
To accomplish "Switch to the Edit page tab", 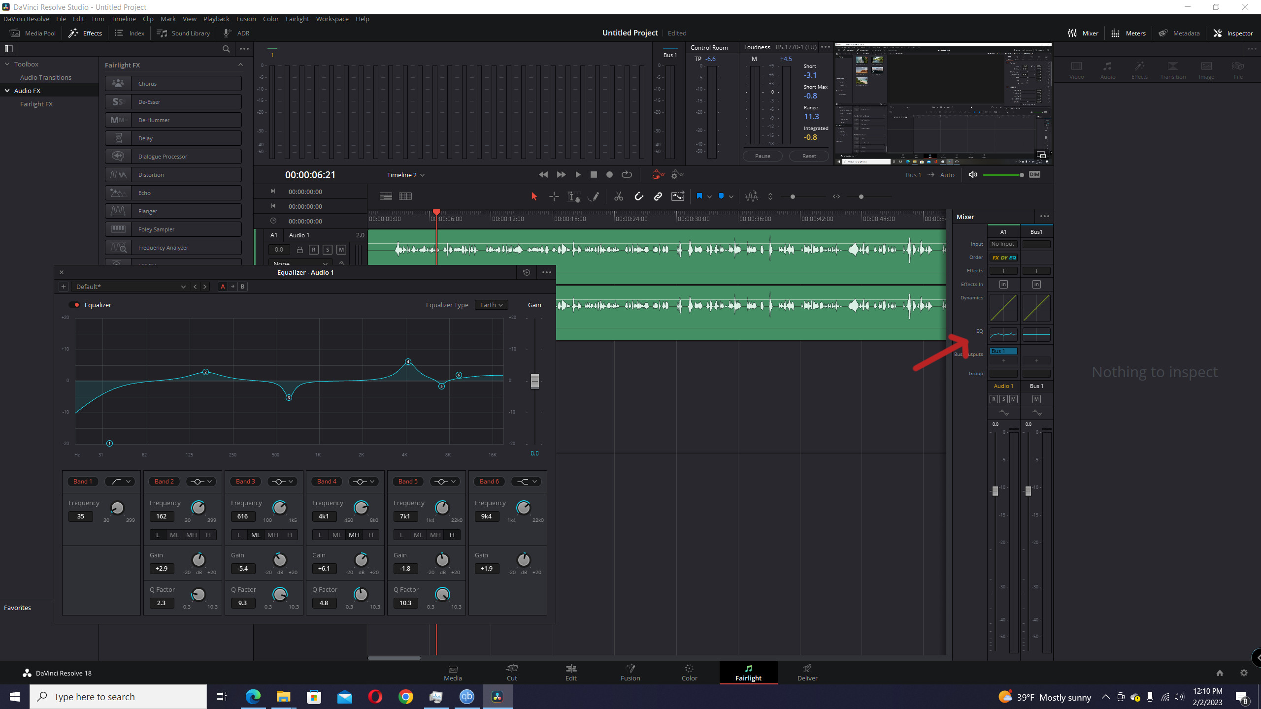I will [x=571, y=673].
